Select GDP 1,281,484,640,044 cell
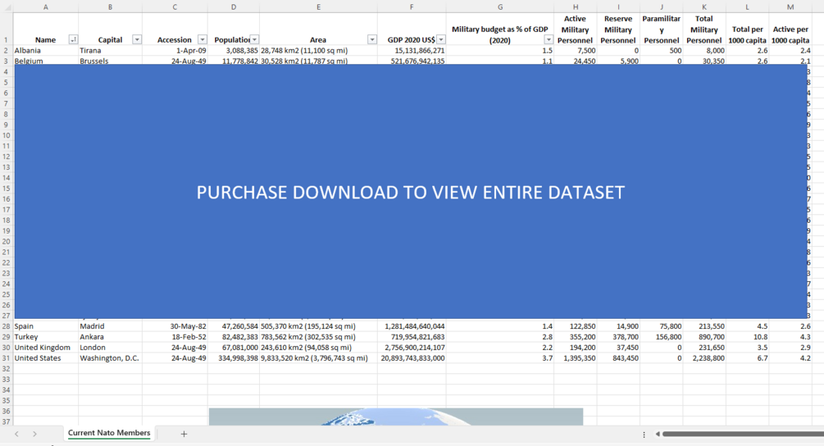The height and width of the screenshot is (446, 824). pyautogui.click(x=412, y=326)
